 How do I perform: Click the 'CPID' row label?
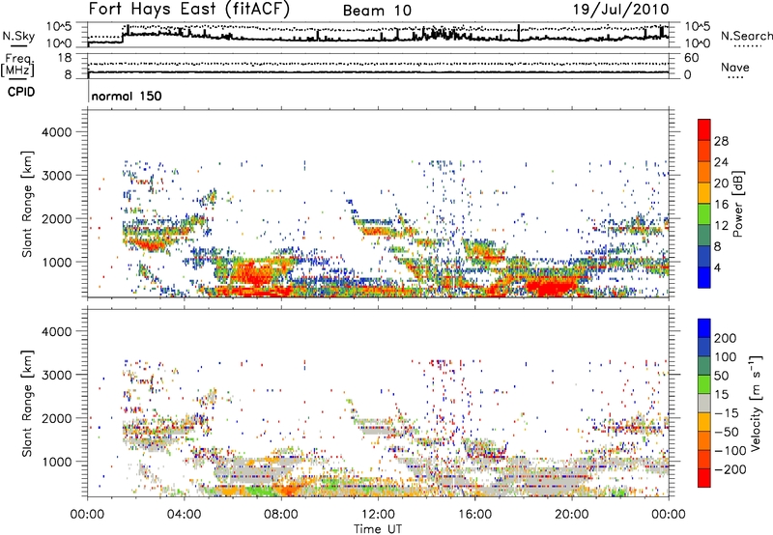point(21,92)
